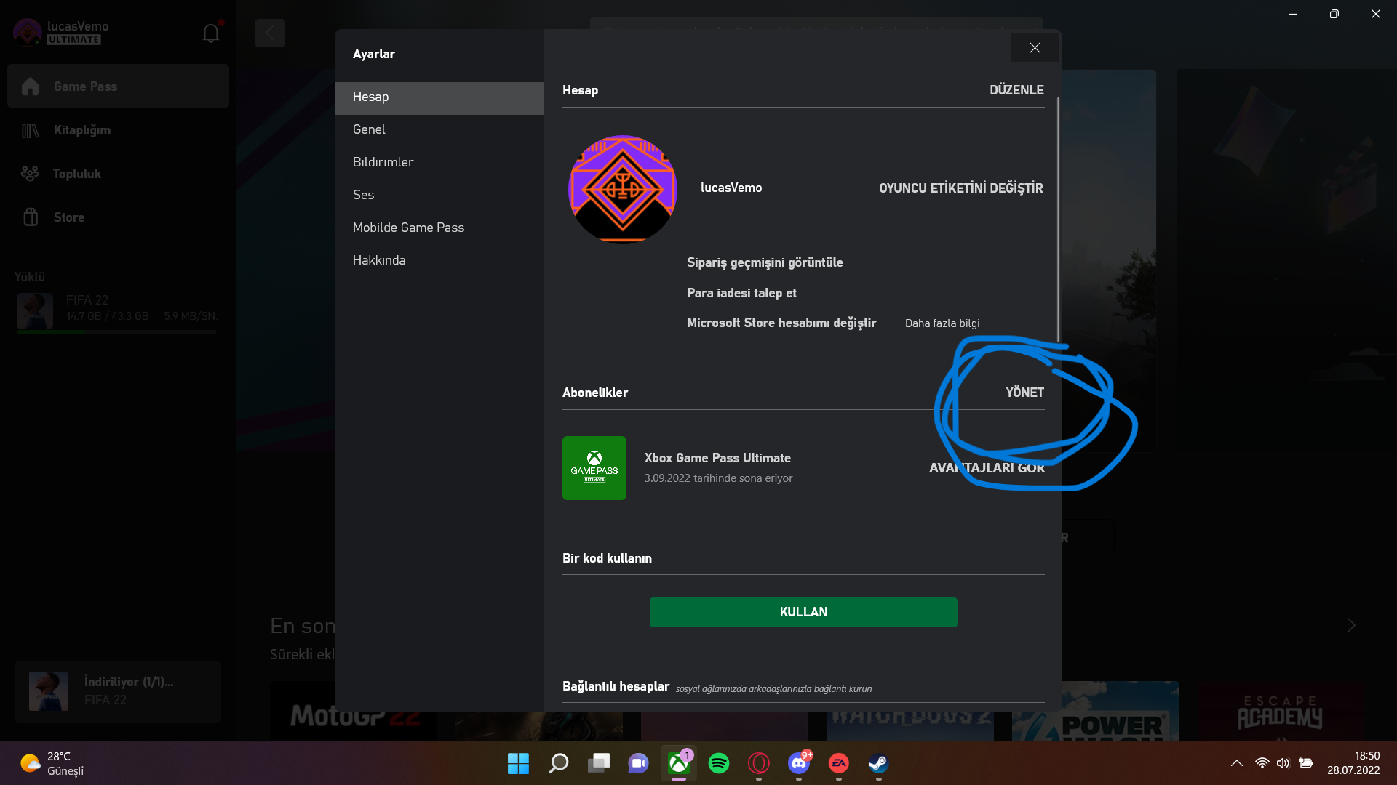Click YÖNET to manage subscriptions
Viewport: 1397px width, 785px height.
tap(1024, 392)
